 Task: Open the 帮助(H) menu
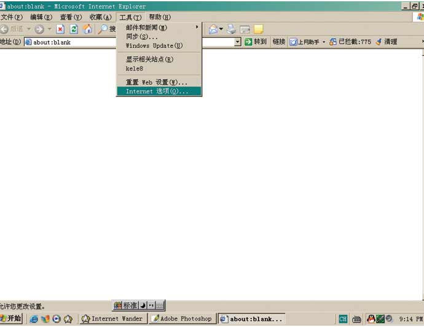(160, 17)
